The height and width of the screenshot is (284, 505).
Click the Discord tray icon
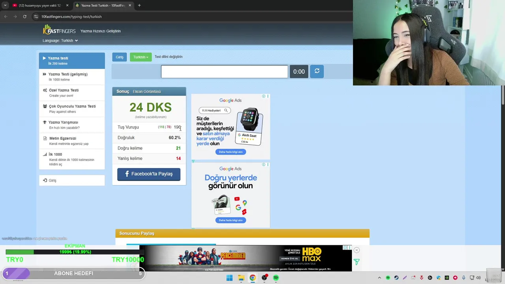[x=413, y=278]
